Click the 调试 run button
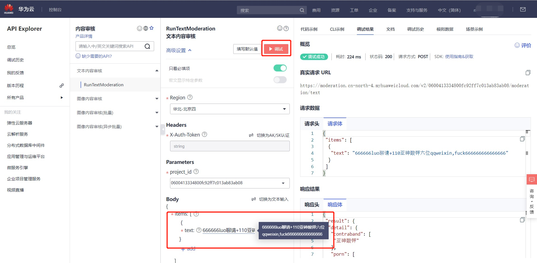This screenshot has height=263, width=537. (x=276, y=49)
